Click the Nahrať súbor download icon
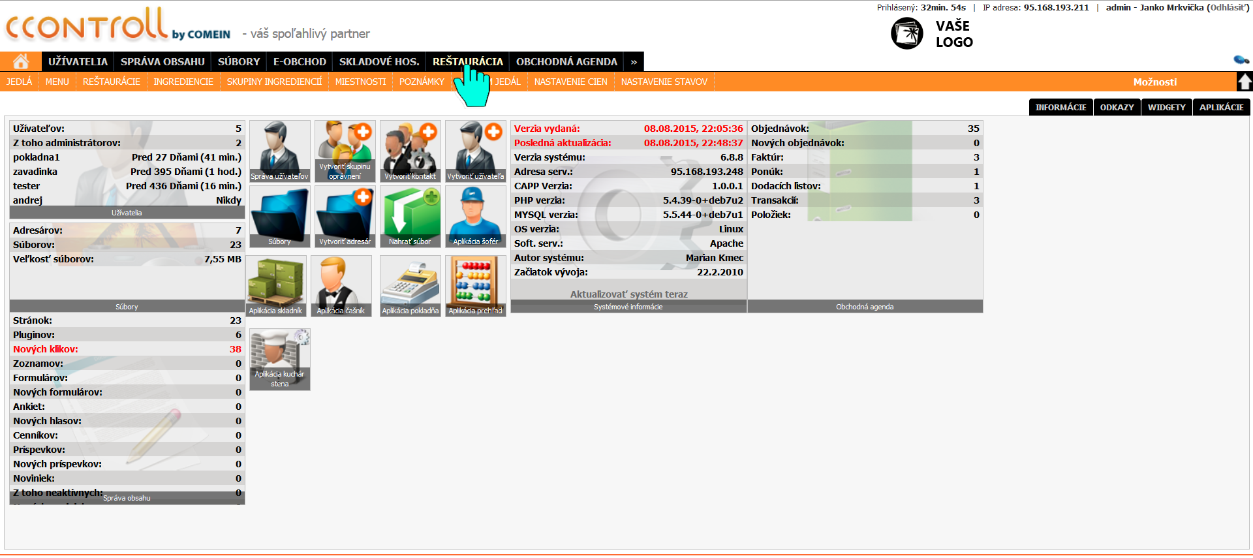Viewport: 1253px width, 558px height. click(x=410, y=216)
